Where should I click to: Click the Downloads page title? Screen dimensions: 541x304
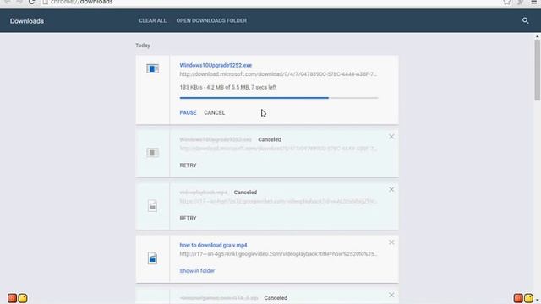[x=27, y=21]
